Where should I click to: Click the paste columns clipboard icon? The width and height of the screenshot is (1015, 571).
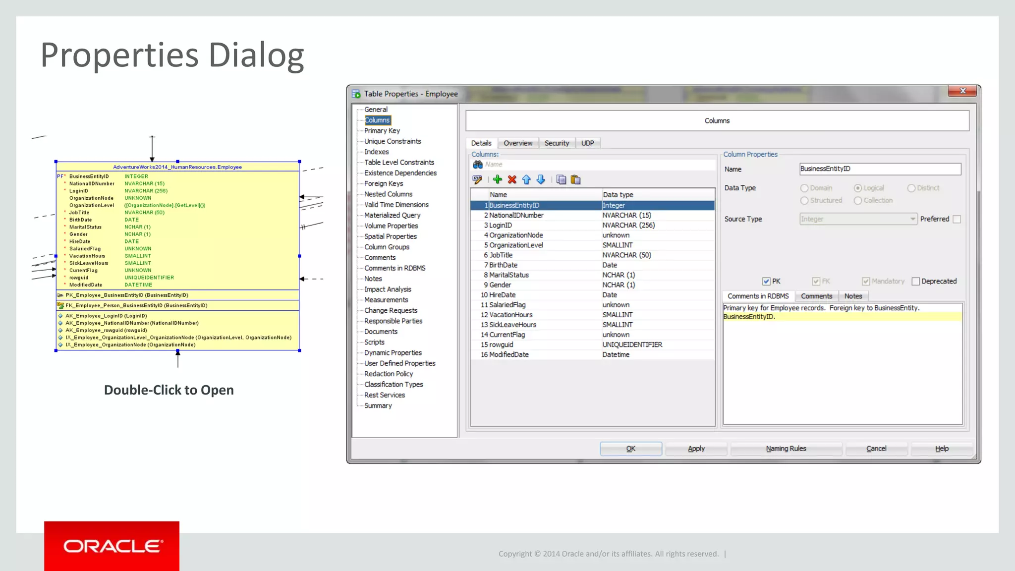575,180
